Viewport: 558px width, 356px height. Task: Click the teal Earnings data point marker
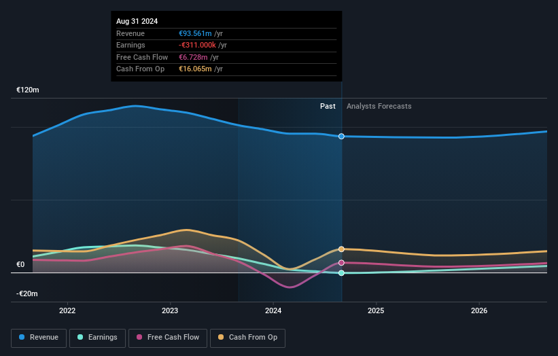tap(341, 273)
